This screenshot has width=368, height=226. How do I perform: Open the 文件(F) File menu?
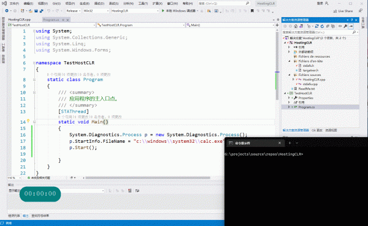pos(14,4)
